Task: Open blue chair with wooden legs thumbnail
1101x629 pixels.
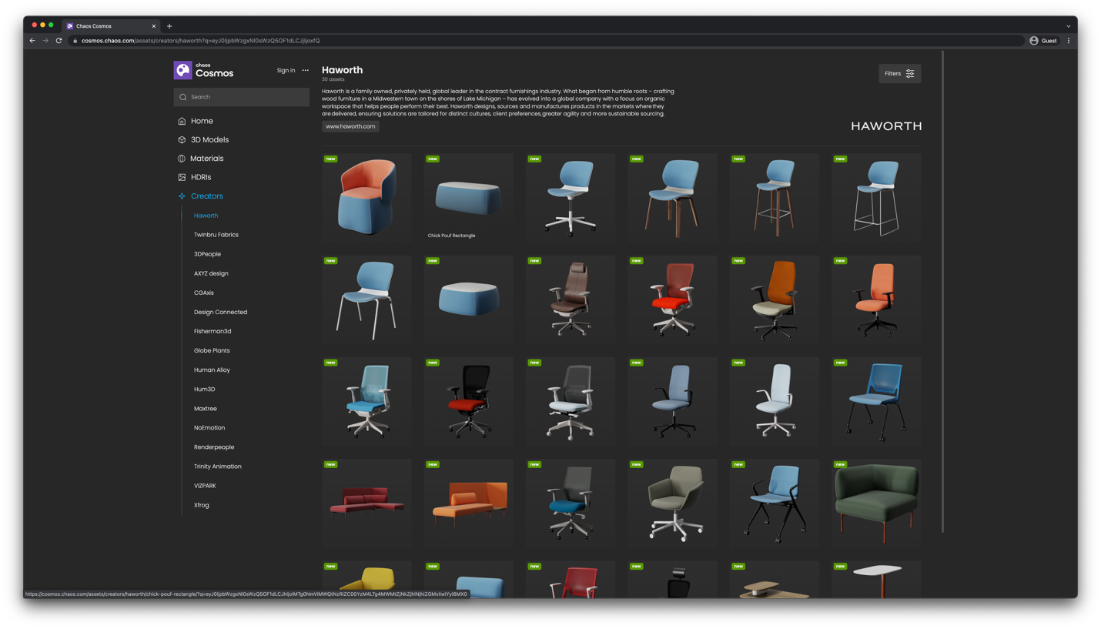Action: pyautogui.click(x=672, y=198)
